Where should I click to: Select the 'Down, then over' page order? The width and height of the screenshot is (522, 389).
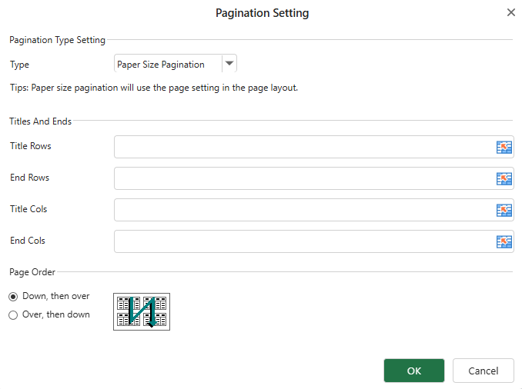point(13,296)
